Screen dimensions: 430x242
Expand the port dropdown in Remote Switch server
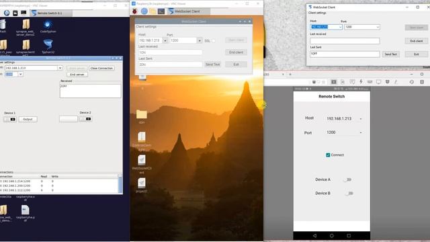pos(21,74)
